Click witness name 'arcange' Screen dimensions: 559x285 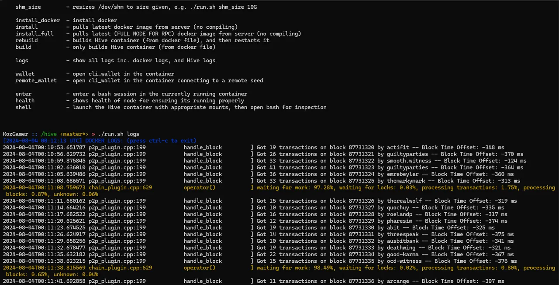[x=398, y=282]
